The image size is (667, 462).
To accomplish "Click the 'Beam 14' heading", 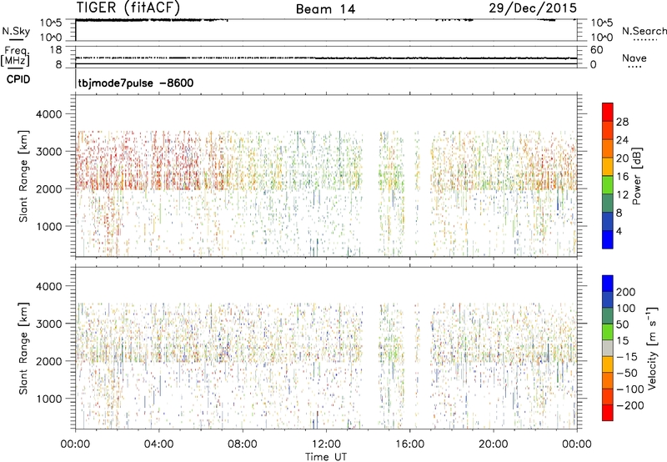I will click(x=325, y=9).
